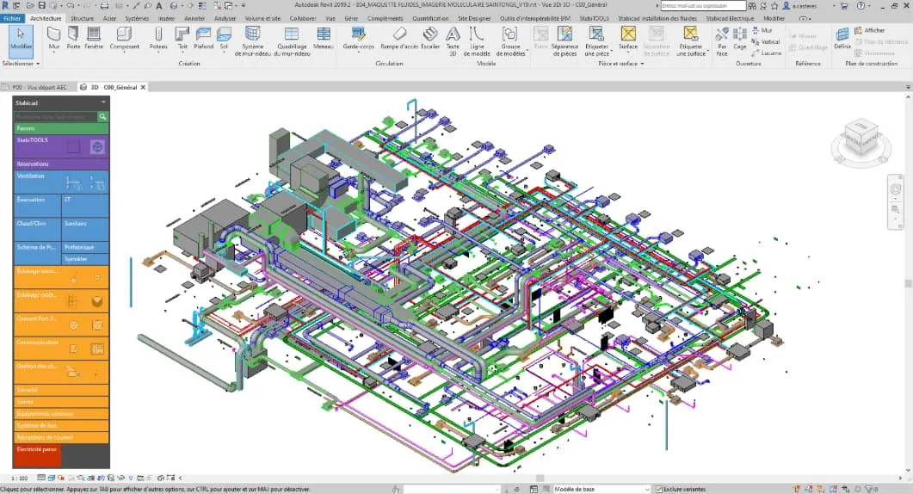This screenshot has width=913, height=494.
Task: Select Séparateur de pièces tool
Action: tap(564, 40)
